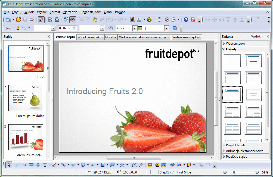Increase line width with the spinner up arrow
Screen dimensions: 273x177
coord(75,27)
